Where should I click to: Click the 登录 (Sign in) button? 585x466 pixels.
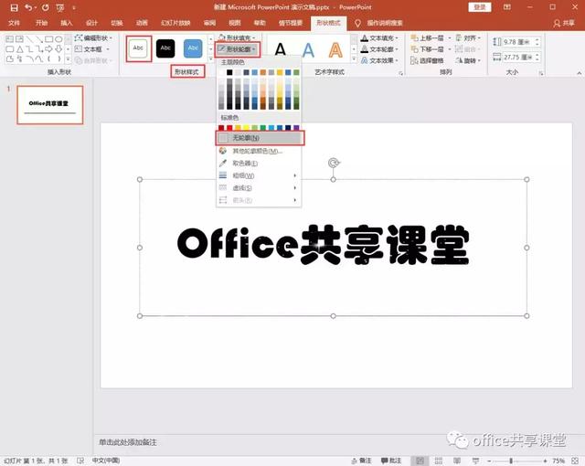pos(479,7)
